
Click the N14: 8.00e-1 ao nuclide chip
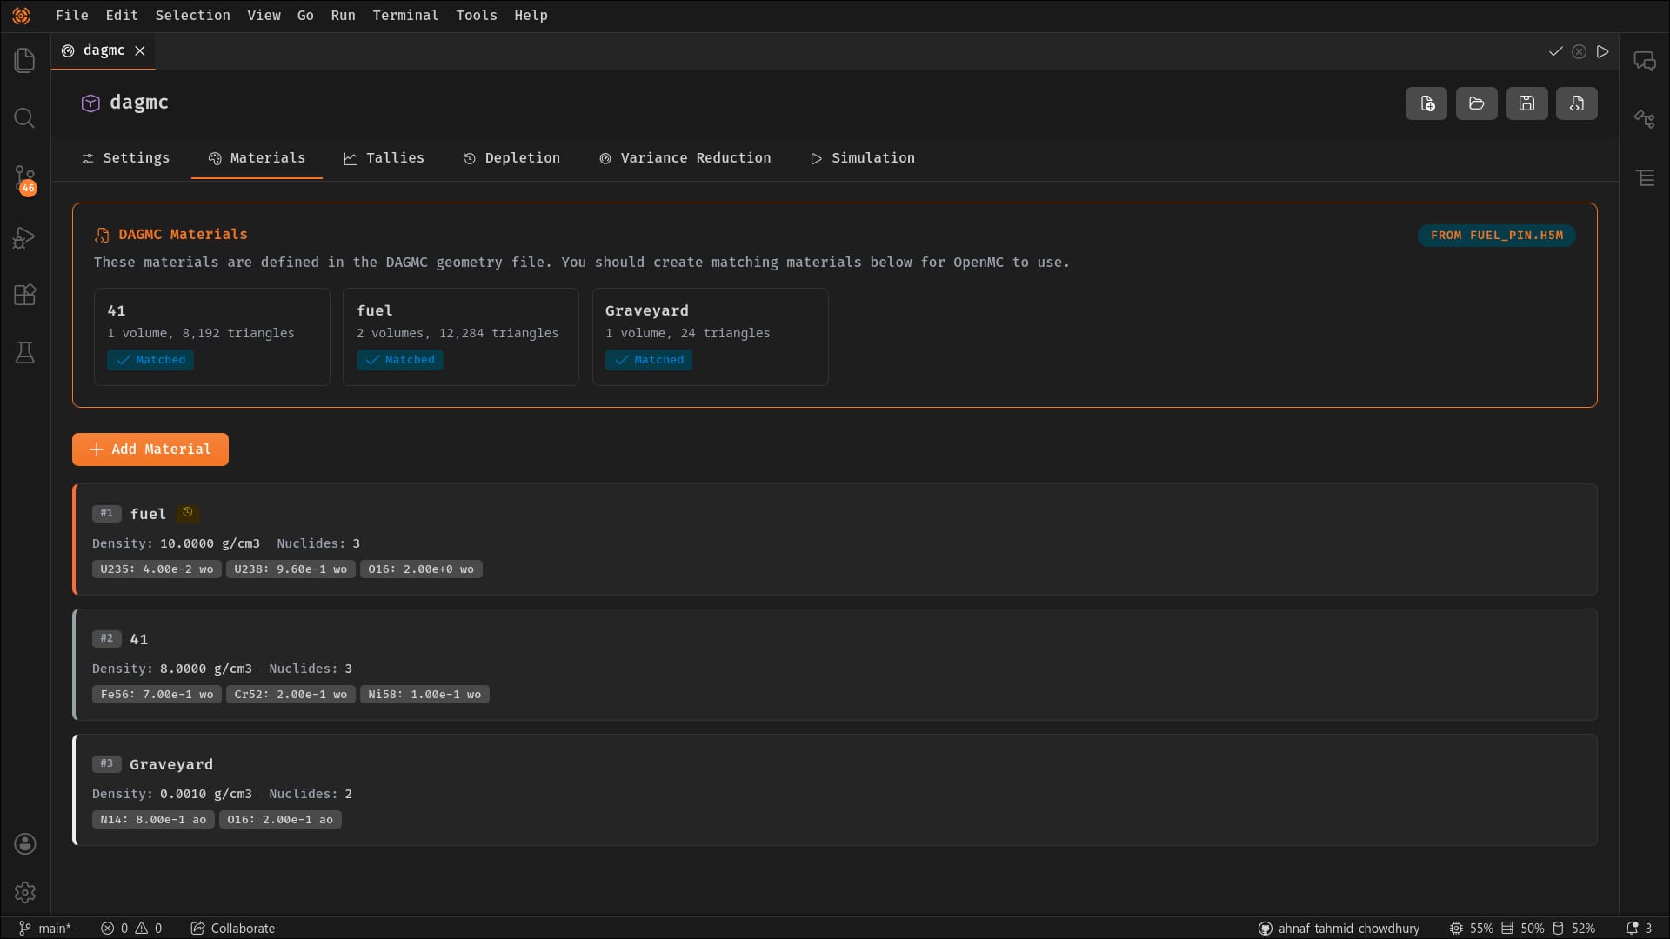pyautogui.click(x=153, y=820)
